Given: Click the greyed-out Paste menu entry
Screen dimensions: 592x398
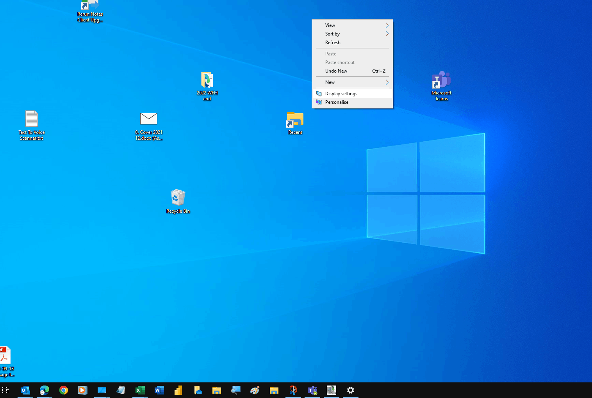Looking at the screenshot, I should [x=352, y=54].
